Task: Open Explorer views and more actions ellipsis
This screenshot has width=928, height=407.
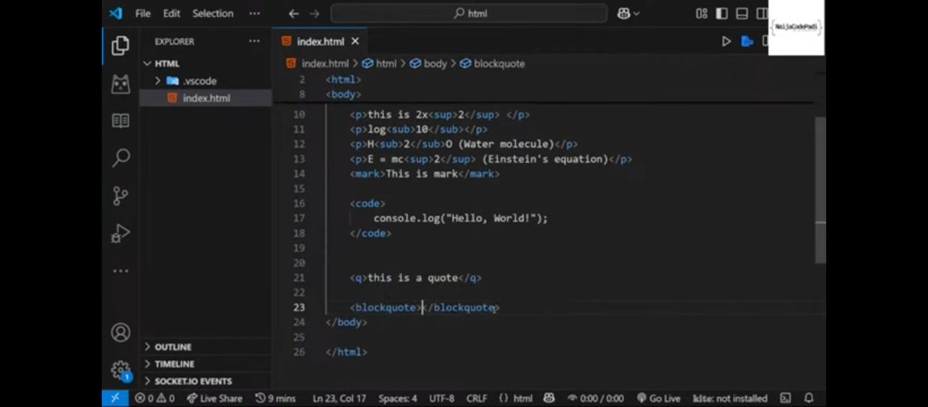Action: 254,41
